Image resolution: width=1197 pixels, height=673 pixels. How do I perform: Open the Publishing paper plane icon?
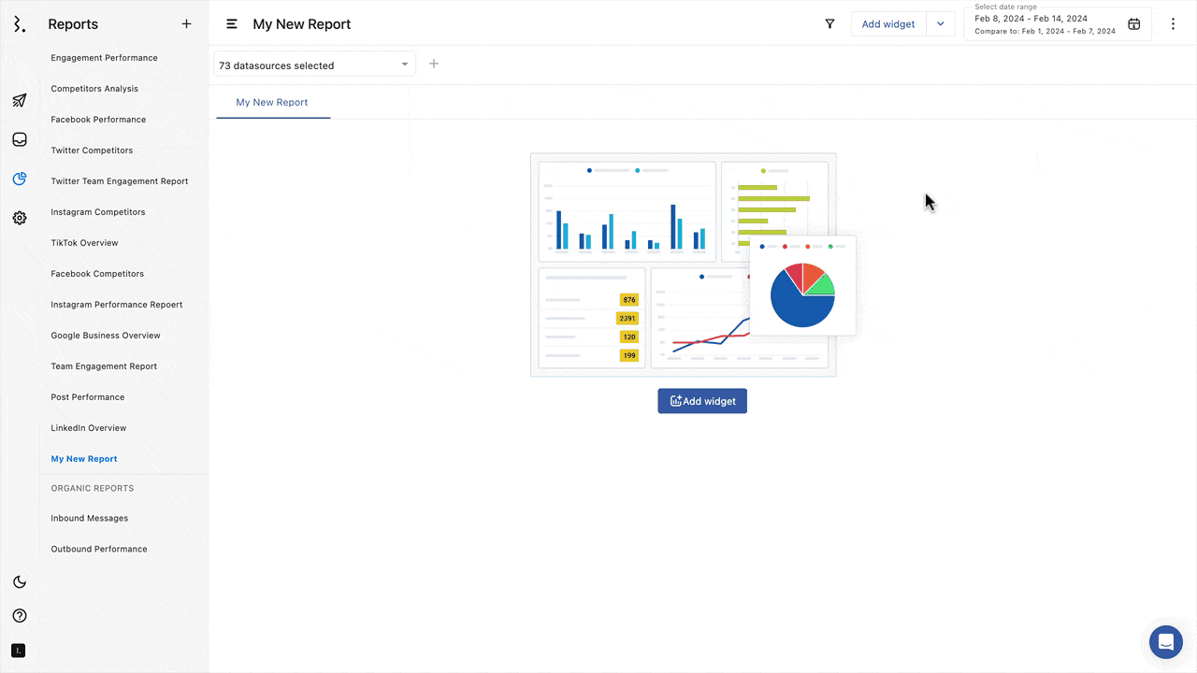pos(20,101)
